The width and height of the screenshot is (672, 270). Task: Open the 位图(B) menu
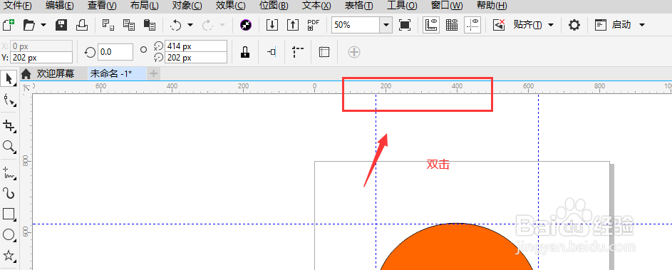(x=274, y=6)
